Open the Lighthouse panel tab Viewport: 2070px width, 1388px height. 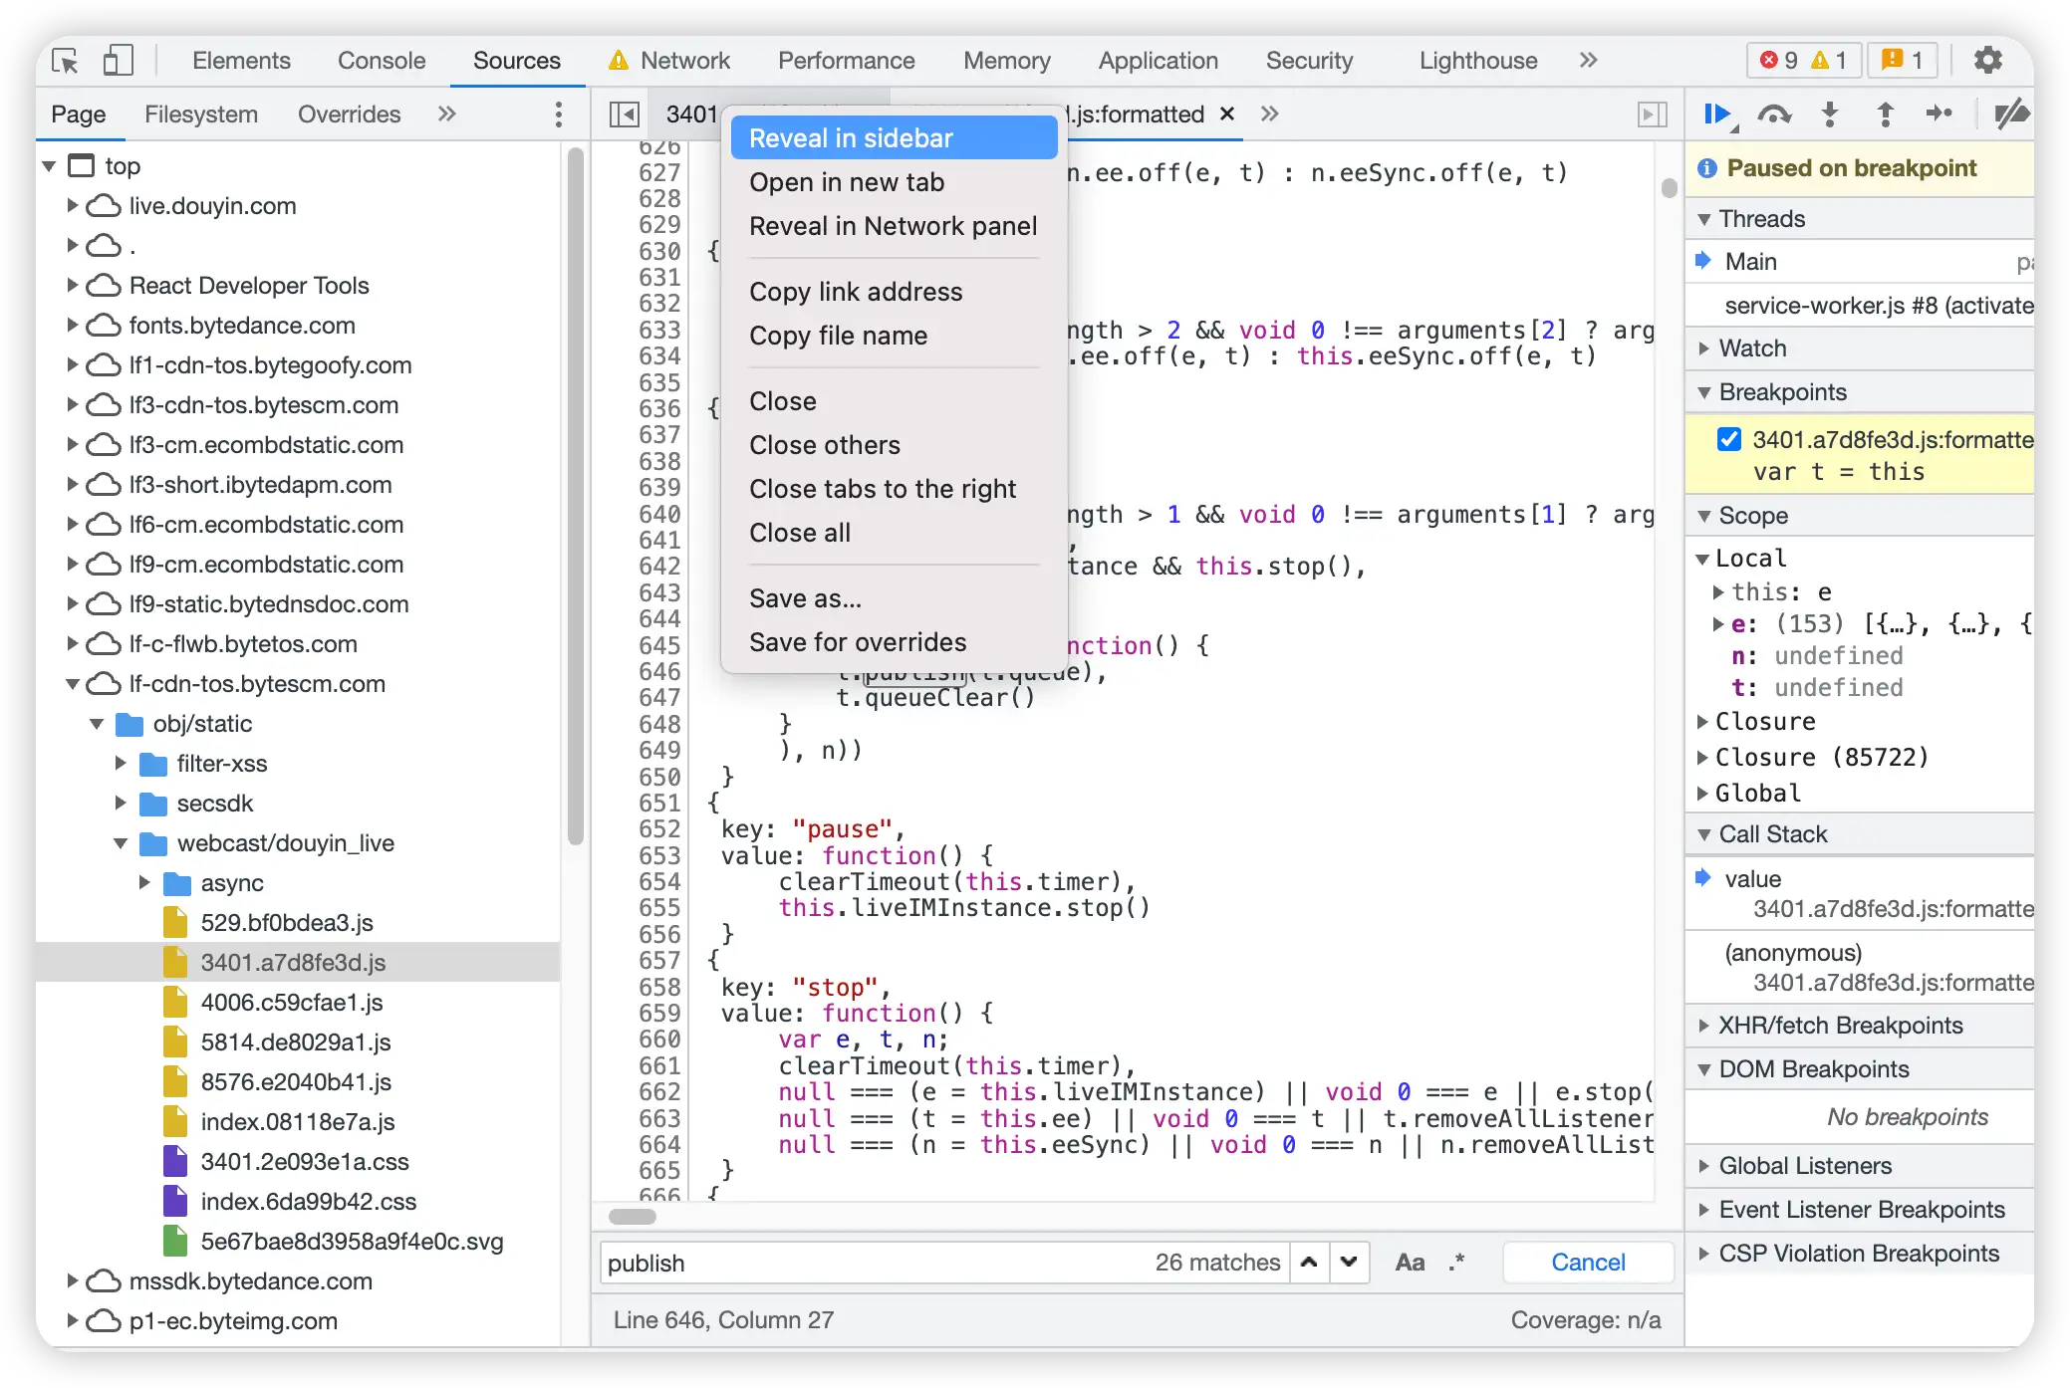click(x=1478, y=61)
